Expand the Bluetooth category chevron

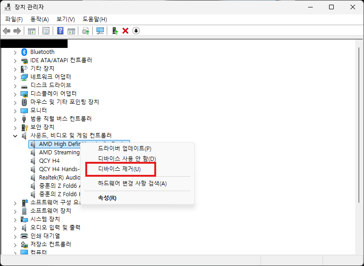[x=15, y=53]
